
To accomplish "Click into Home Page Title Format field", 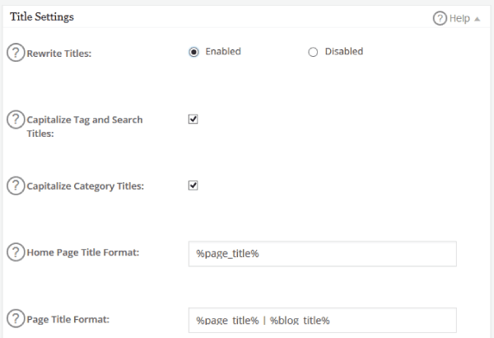I will pyautogui.click(x=322, y=254).
